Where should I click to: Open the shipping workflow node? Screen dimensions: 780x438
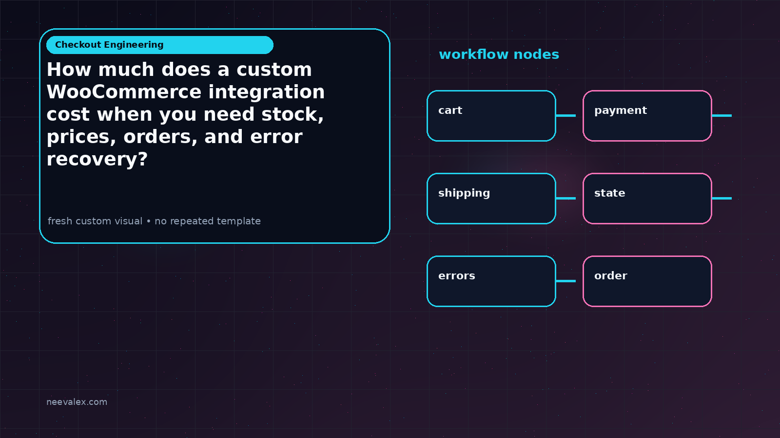point(491,199)
